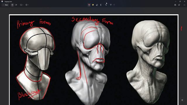Copy the snip to clipboard
The width and height of the screenshot is (187, 105).
pos(179,5)
